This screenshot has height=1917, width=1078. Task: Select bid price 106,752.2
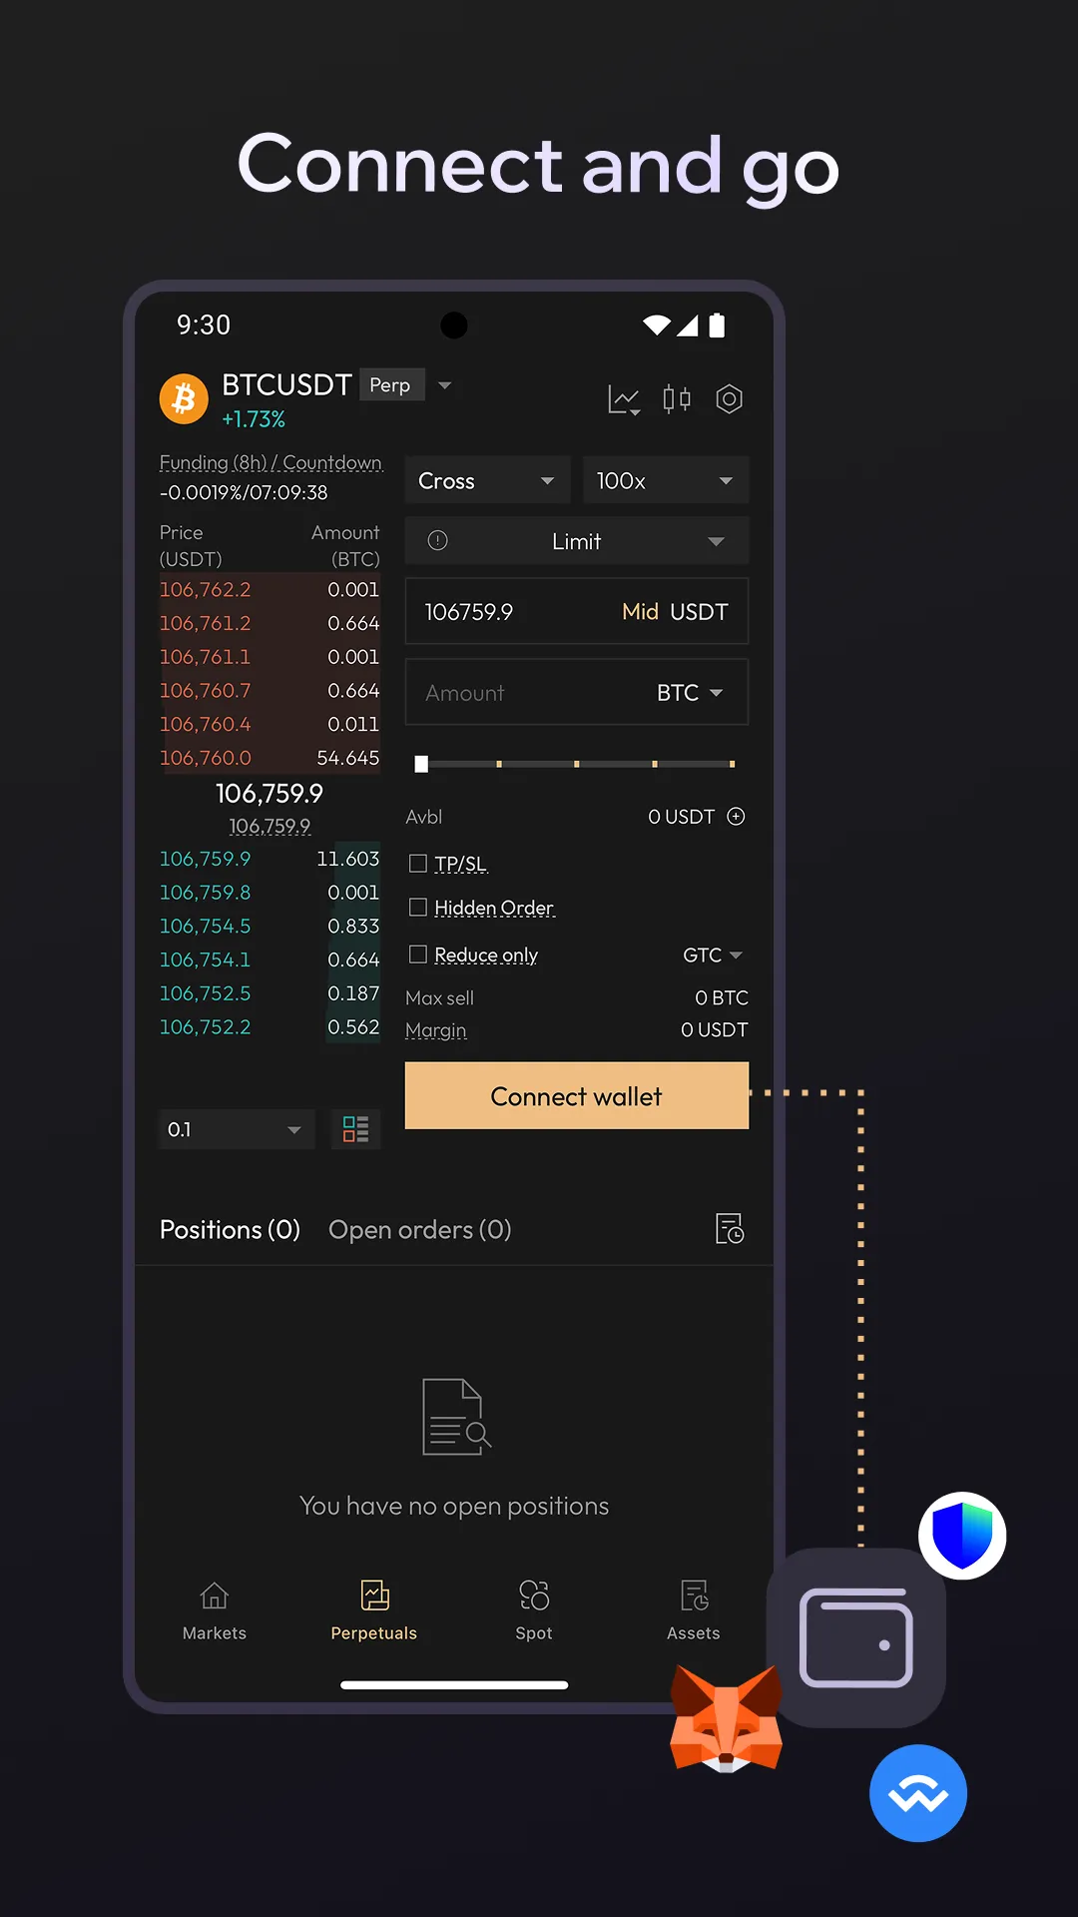coord(206,1027)
